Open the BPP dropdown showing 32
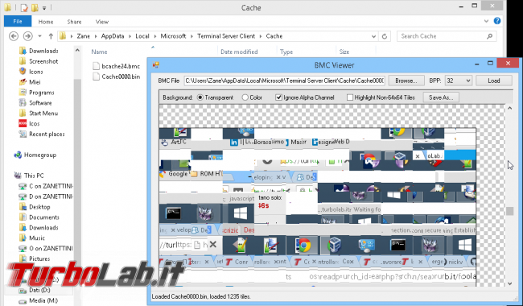Screen dimensions: 523x306 tap(459, 81)
